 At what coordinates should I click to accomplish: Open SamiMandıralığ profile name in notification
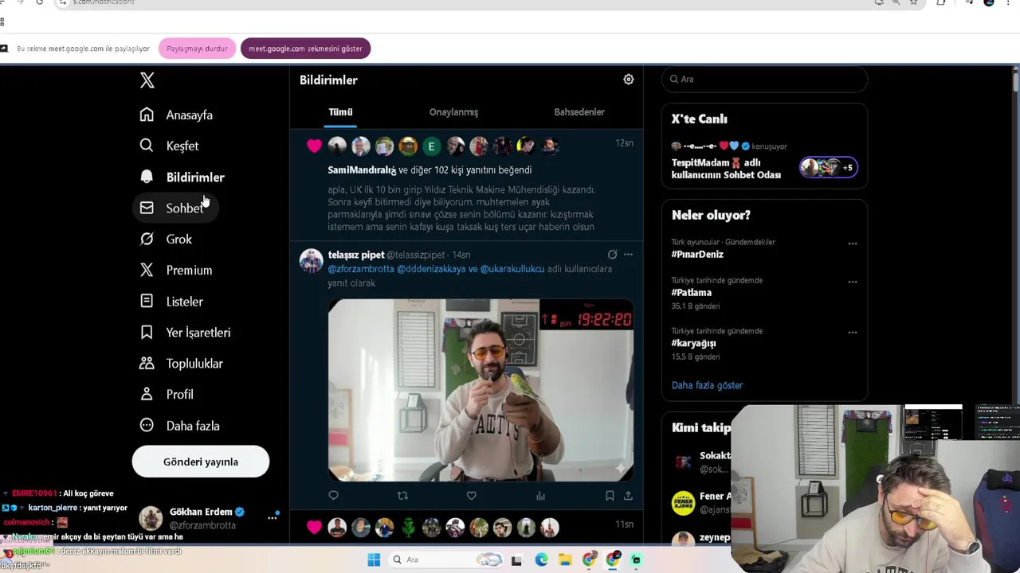pos(362,170)
